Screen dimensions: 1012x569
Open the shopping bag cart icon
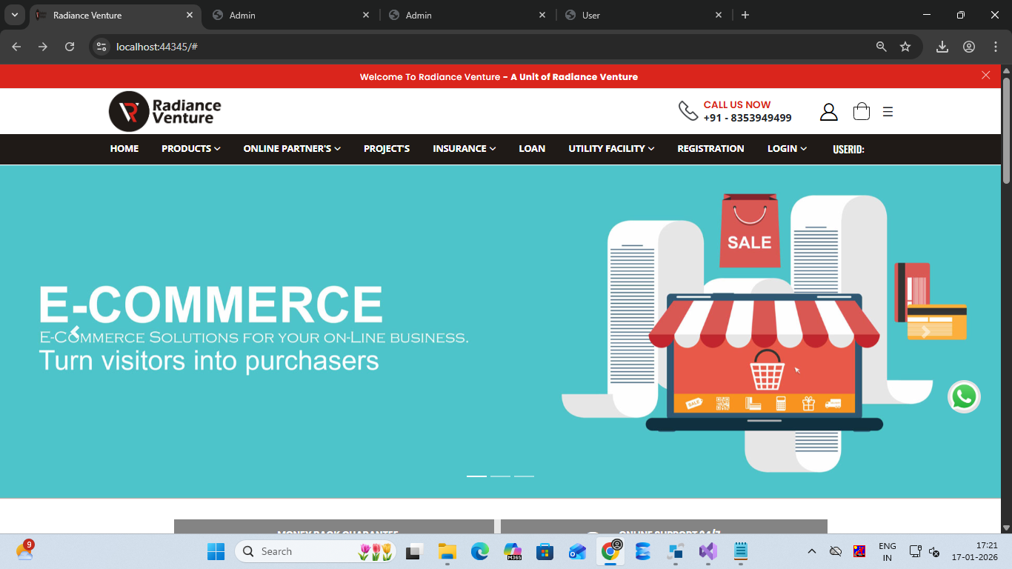coord(861,112)
